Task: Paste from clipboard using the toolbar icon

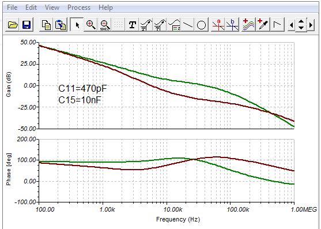Action: tap(60, 25)
